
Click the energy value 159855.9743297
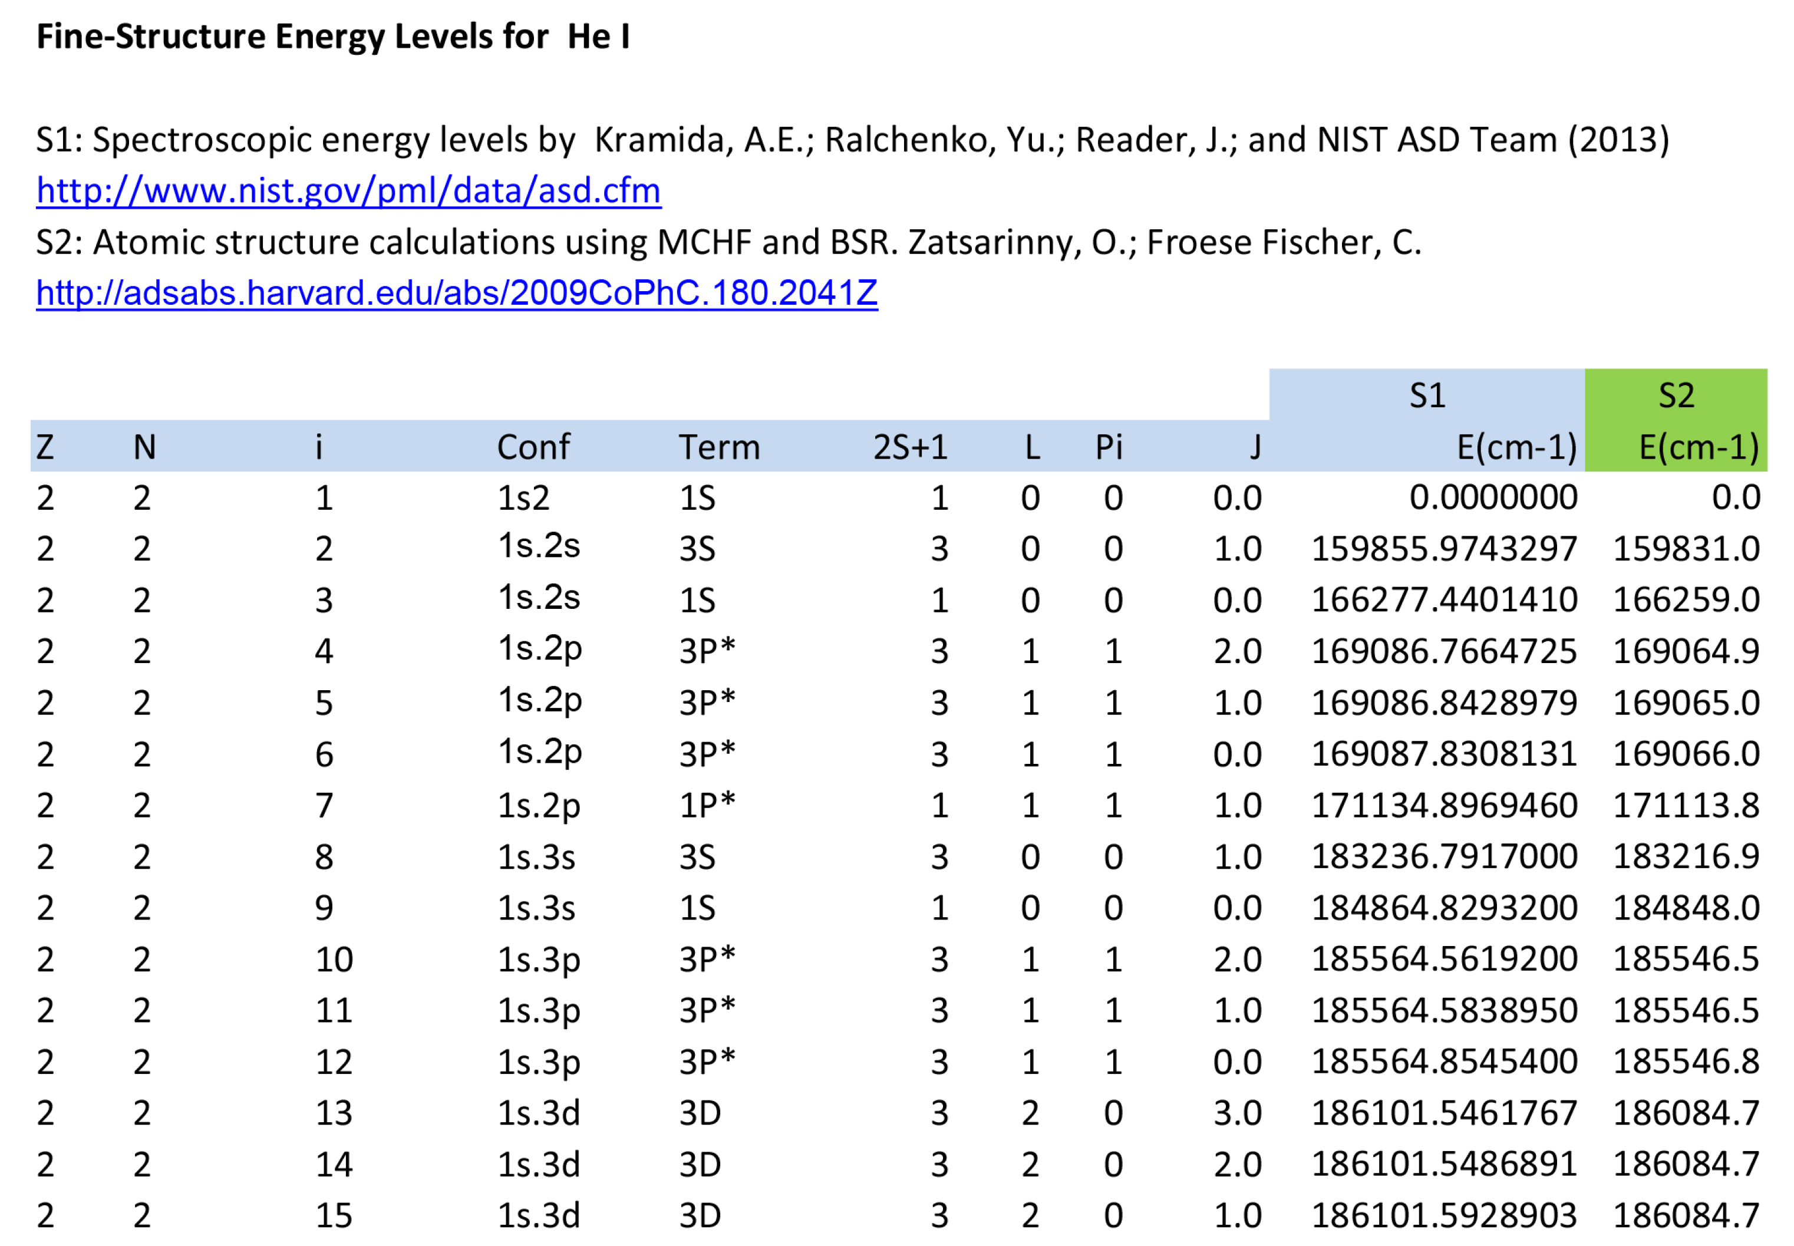click(x=1443, y=549)
